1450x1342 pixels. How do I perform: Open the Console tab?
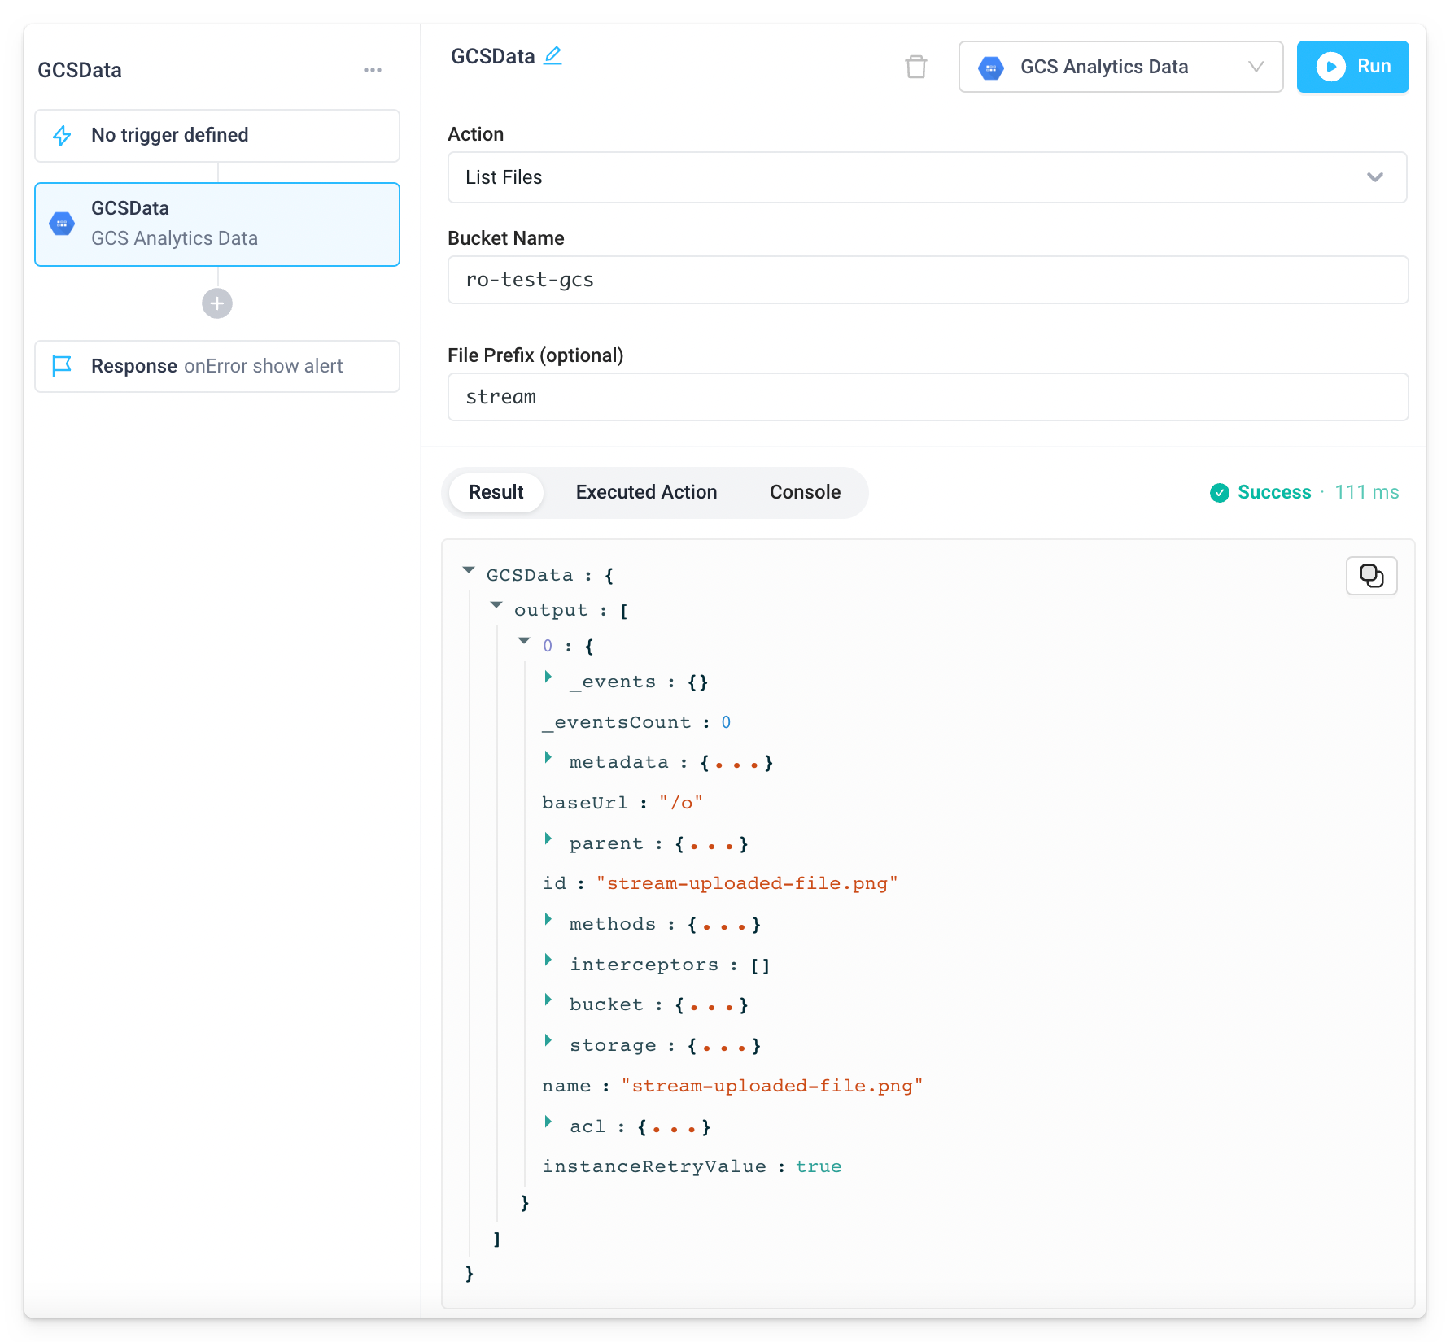coord(804,492)
